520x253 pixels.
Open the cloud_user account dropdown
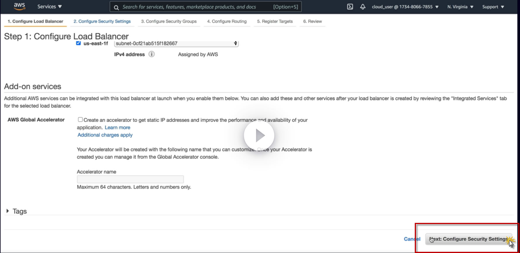[405, 7]
